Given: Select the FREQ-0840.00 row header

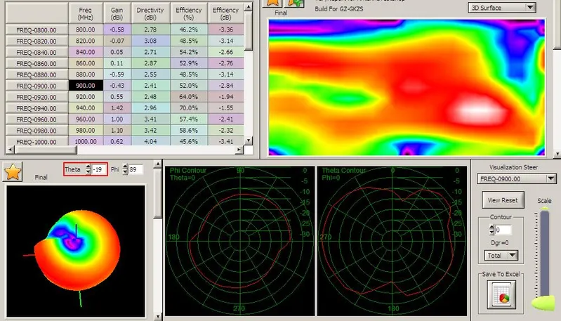Looking at the screenshot, I should (x=37, y=52).
